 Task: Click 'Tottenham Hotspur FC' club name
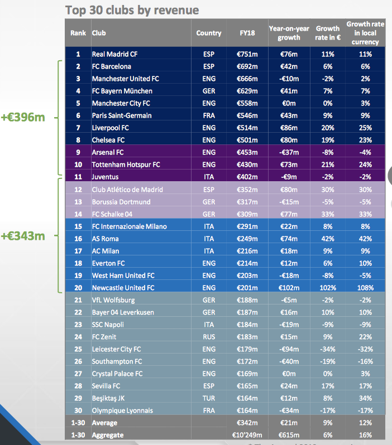coord(126,165)
